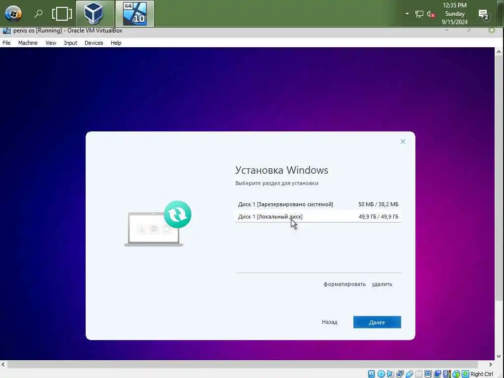Click the удалить link
The image size is (504, 378).
[x=382, y=284]
